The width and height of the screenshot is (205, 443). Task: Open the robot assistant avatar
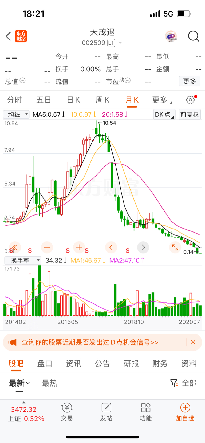tap(171, 36)
